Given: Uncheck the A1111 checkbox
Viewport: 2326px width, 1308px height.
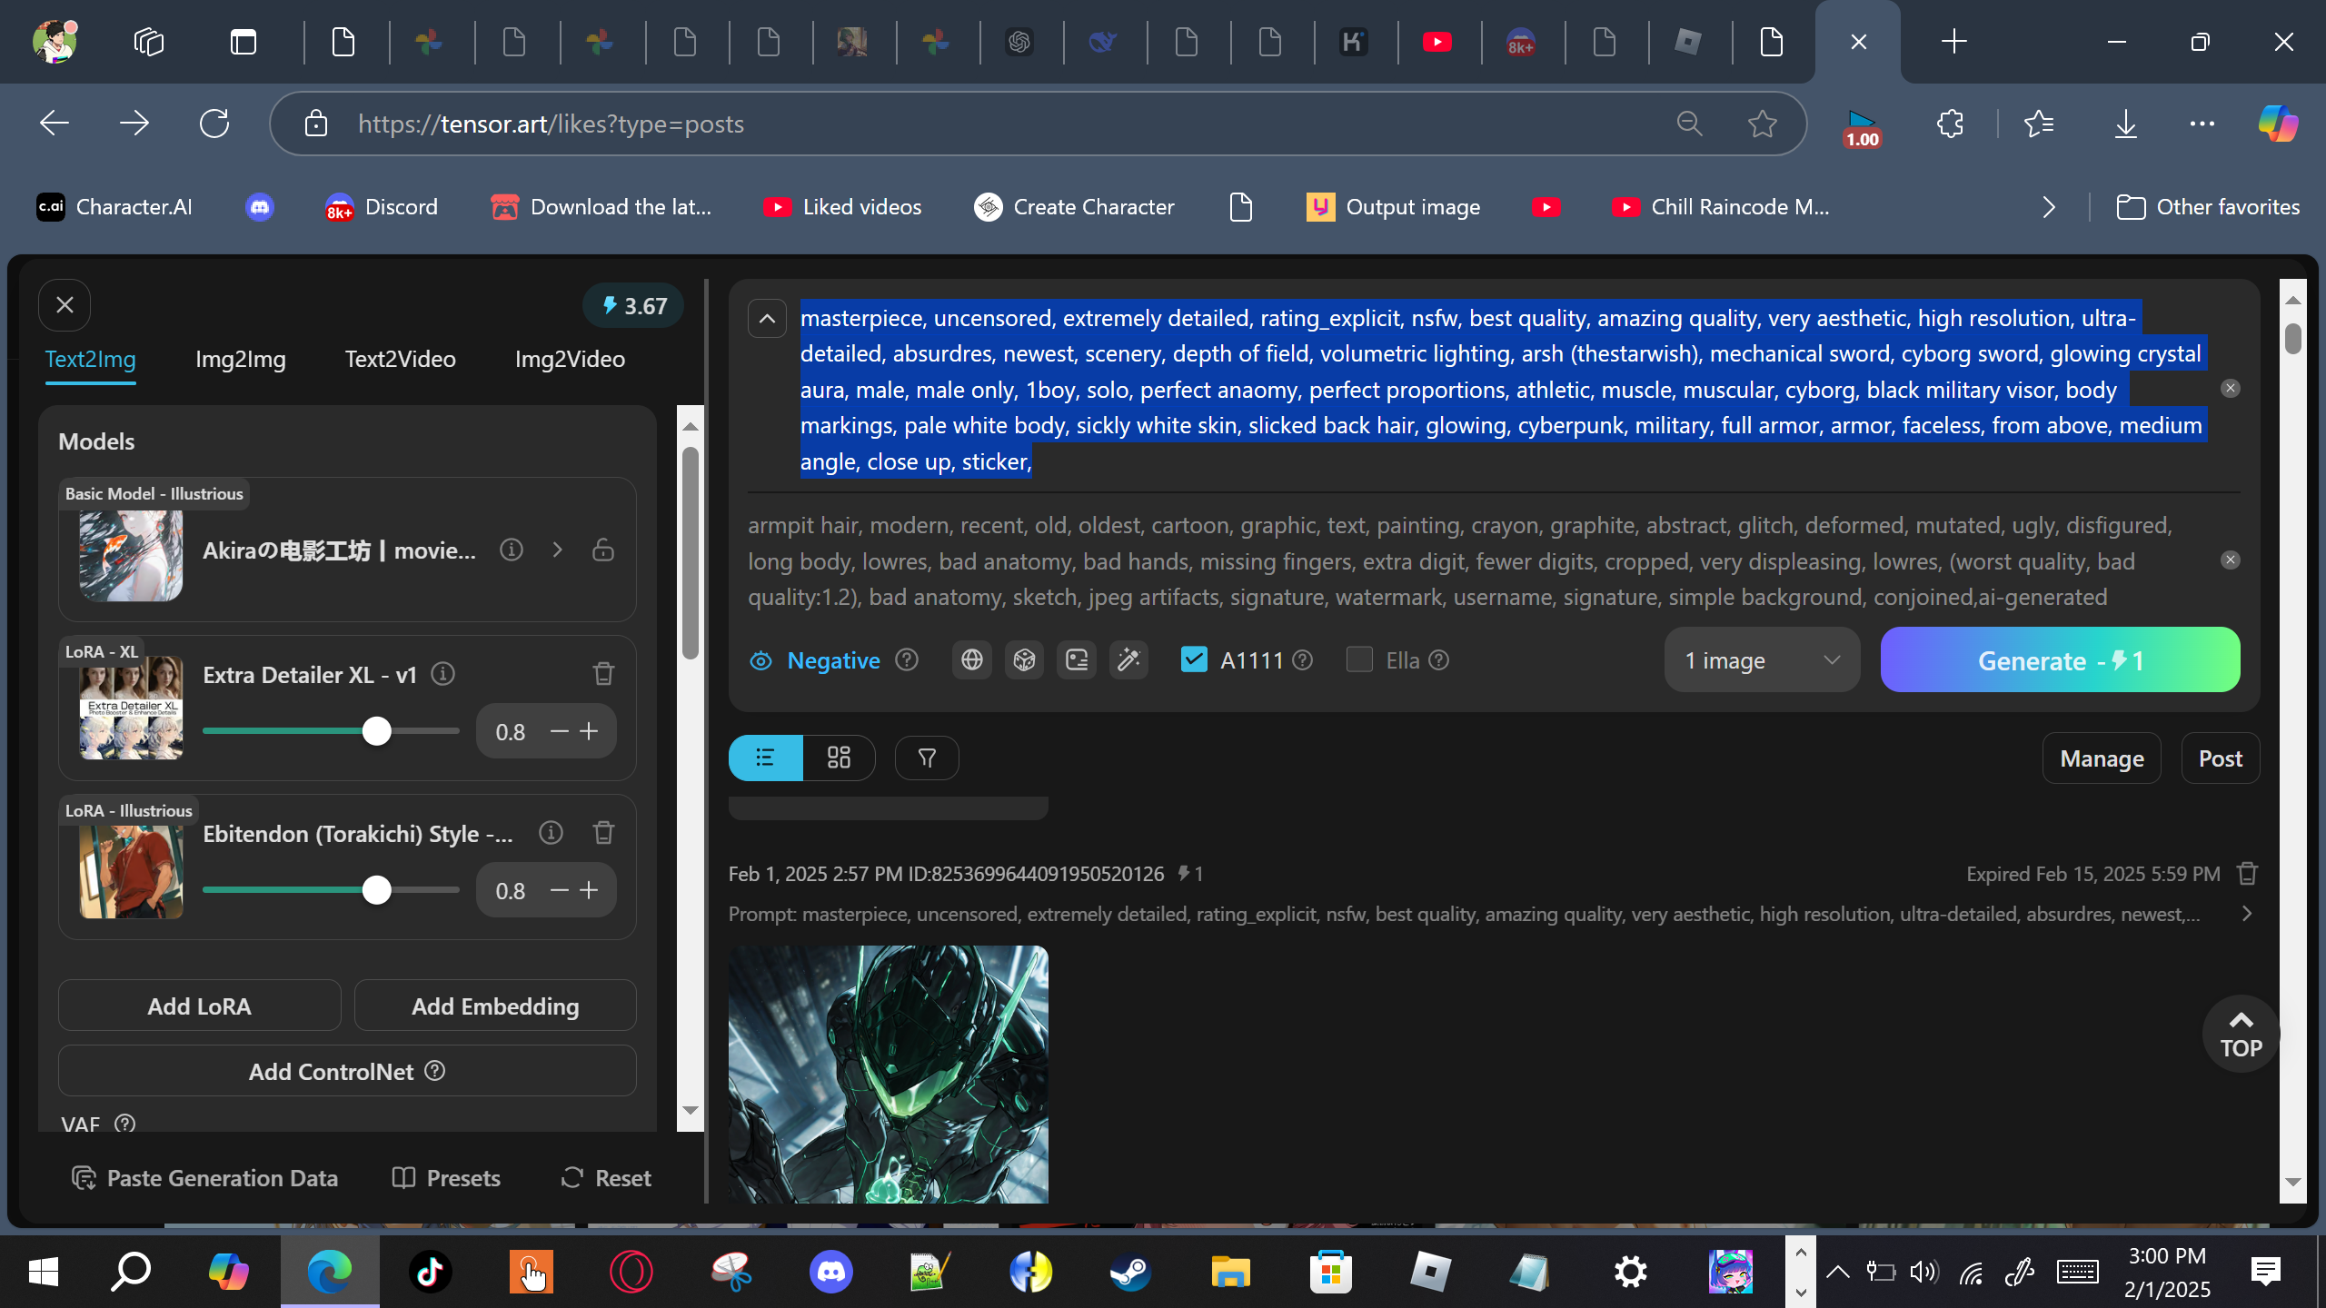Looking at the screenshot, I should pyautogui.click(x=1194, y=659).
